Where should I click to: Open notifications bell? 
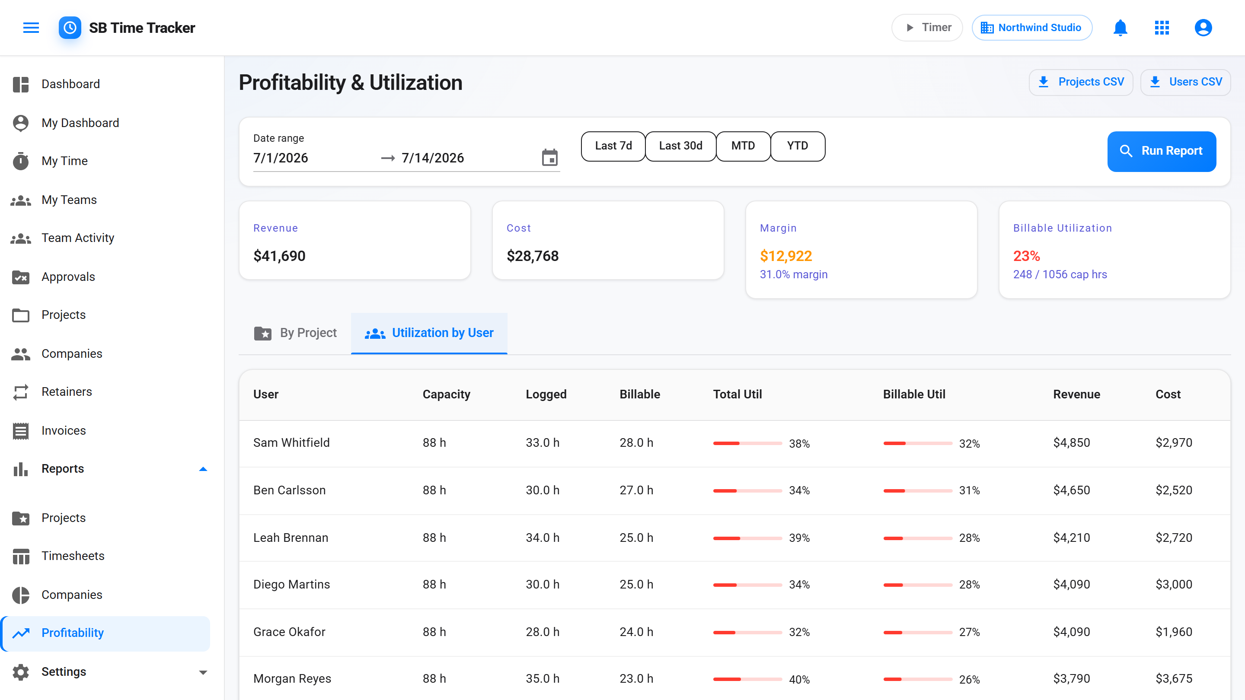(x=1120, y=28)
